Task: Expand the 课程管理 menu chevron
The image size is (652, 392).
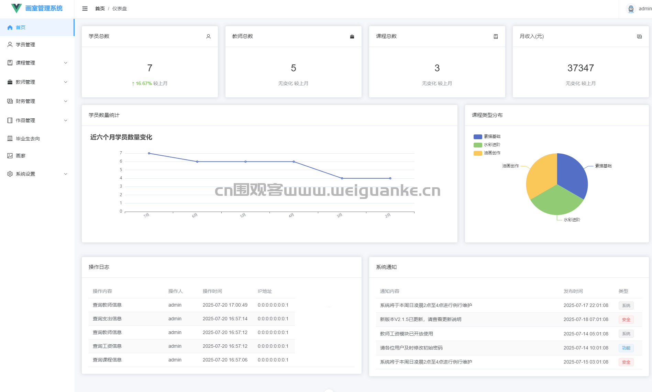Action: click(66, 63)
